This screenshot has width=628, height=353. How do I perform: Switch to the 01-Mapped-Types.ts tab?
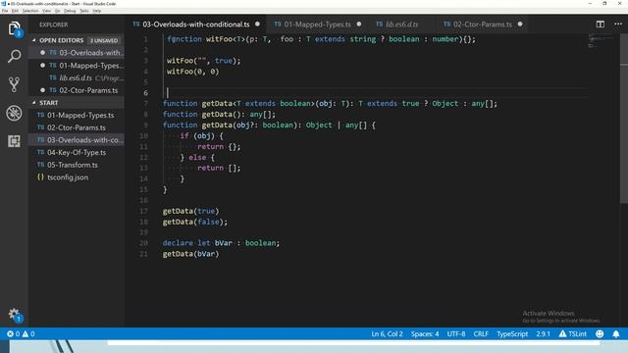(x=317, y=25)
